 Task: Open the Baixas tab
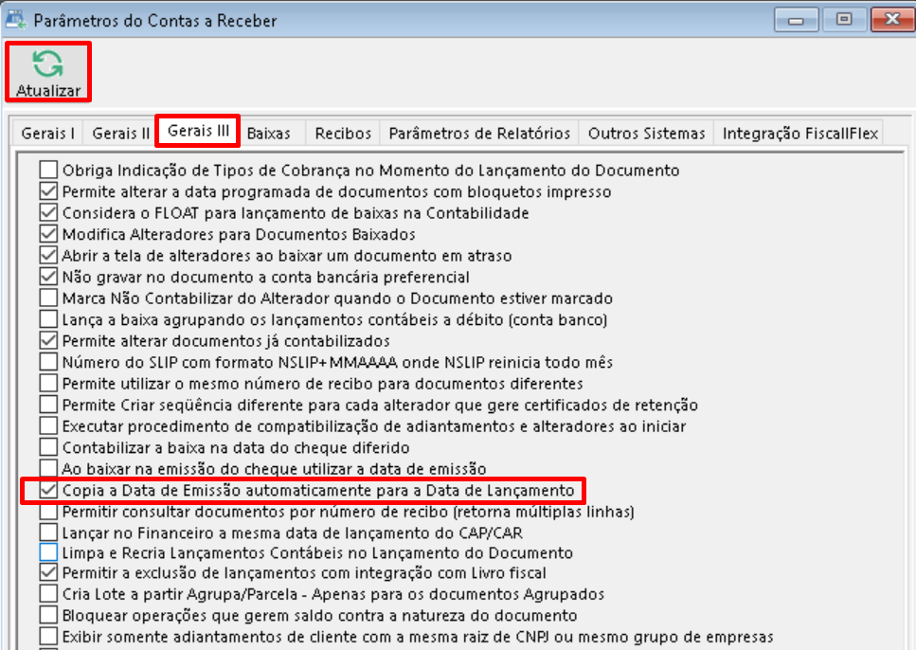(269, 134)
